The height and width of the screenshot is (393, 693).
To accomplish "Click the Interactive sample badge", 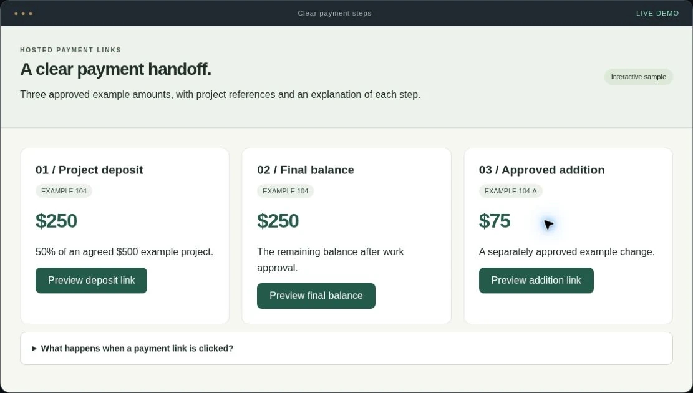I will (x=638, y=77).
